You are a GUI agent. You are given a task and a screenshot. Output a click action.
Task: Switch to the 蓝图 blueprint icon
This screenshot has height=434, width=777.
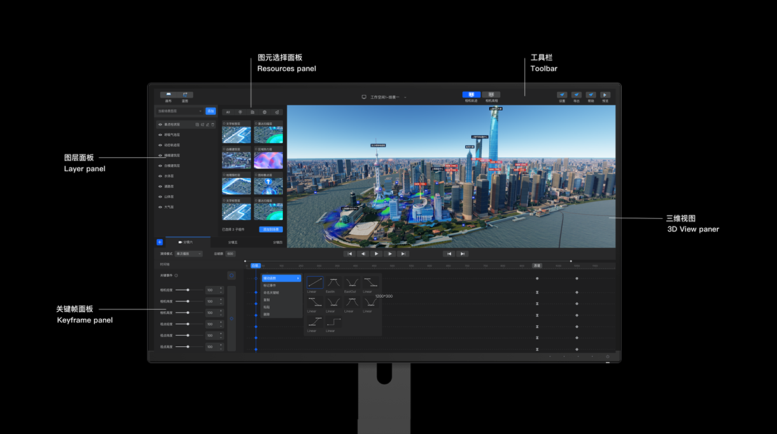[x=185, y=95]
